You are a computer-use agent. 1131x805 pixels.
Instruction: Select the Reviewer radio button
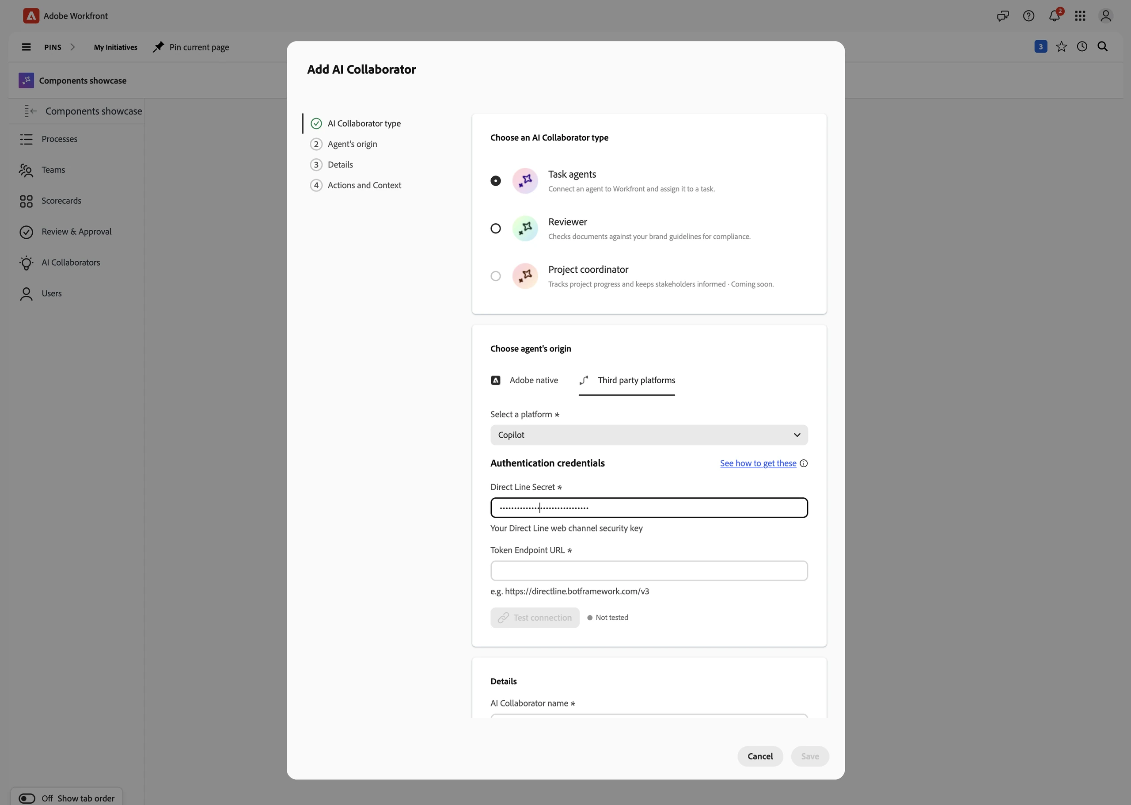click(x=495, y=229)
